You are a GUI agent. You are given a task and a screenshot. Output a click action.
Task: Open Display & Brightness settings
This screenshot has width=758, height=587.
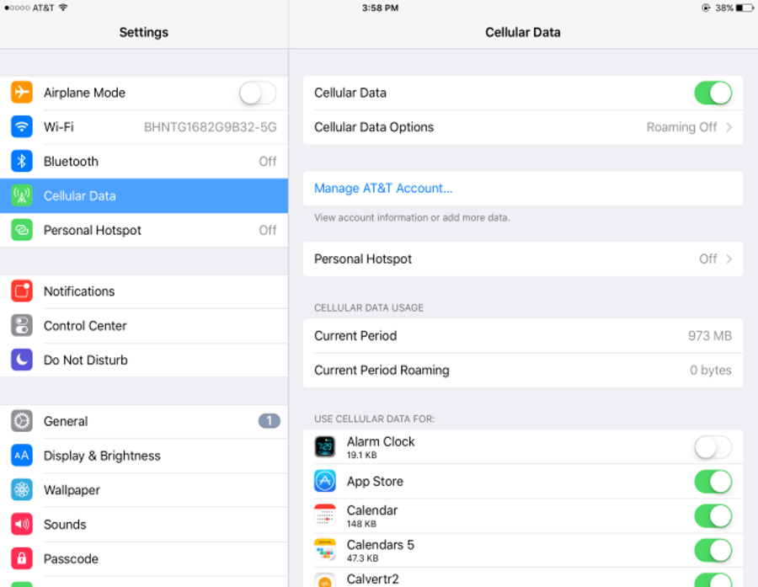[144, 456]
